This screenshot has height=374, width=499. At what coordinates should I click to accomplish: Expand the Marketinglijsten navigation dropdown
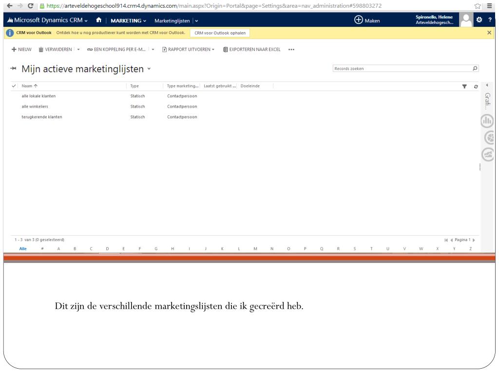pos(196,20)
